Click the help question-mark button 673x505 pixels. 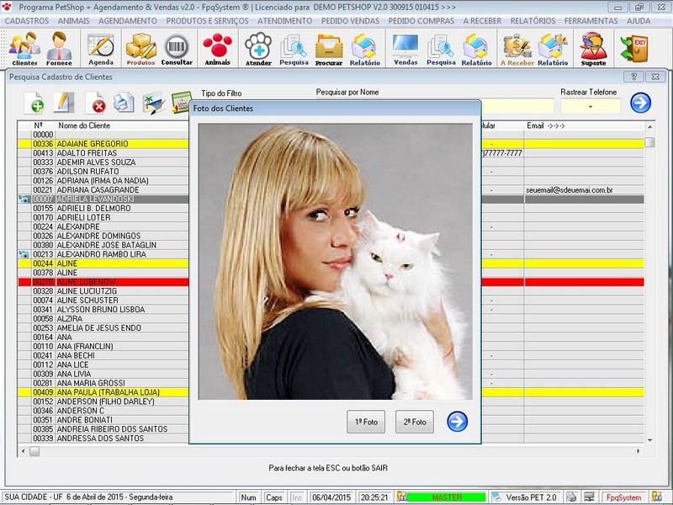(x=633, y=77)
